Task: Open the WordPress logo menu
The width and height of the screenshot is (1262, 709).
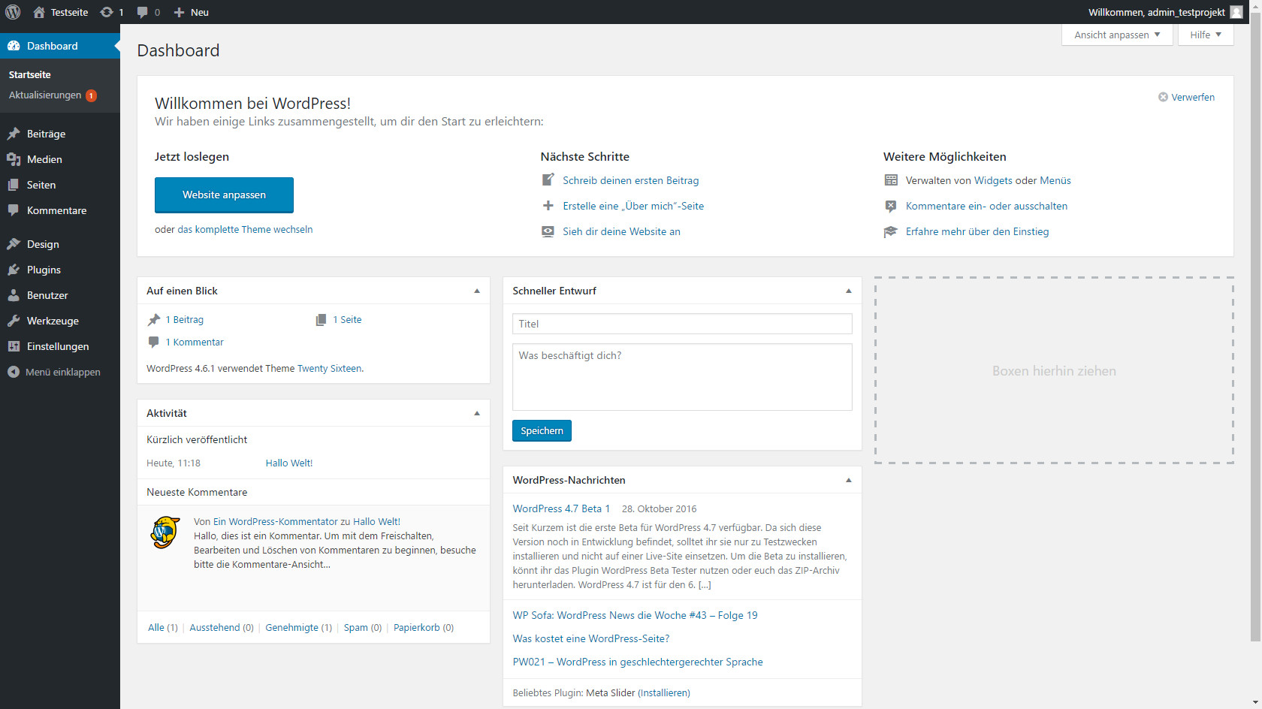Action: (13, 12)
